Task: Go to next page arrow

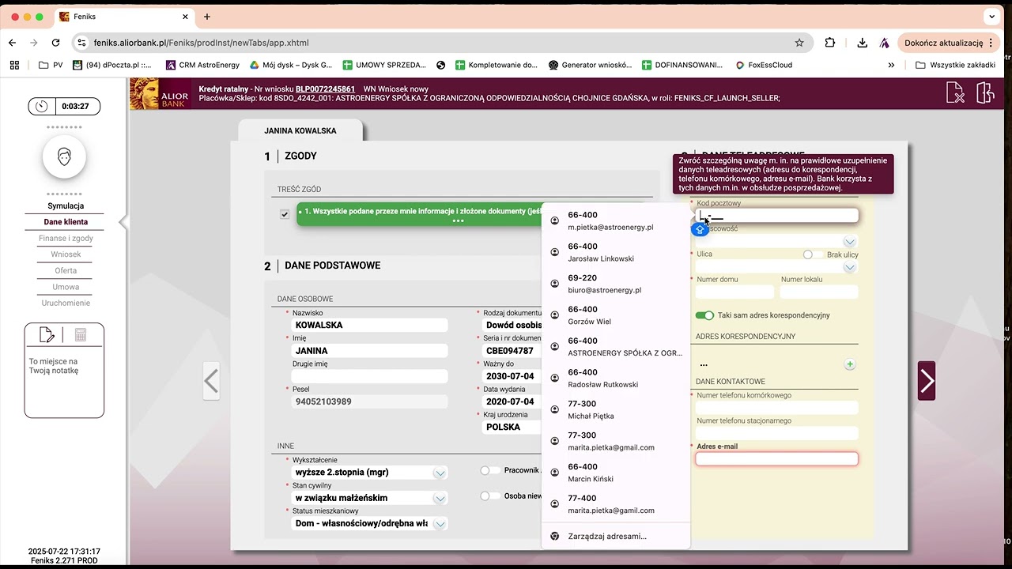Action: coord(927,381)
